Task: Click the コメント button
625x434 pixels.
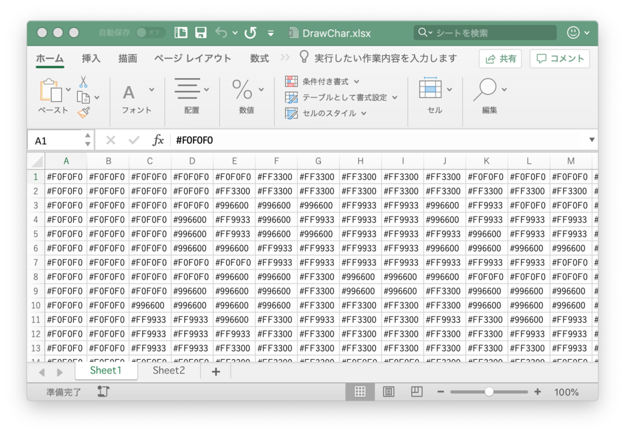Action: point(560,59)
